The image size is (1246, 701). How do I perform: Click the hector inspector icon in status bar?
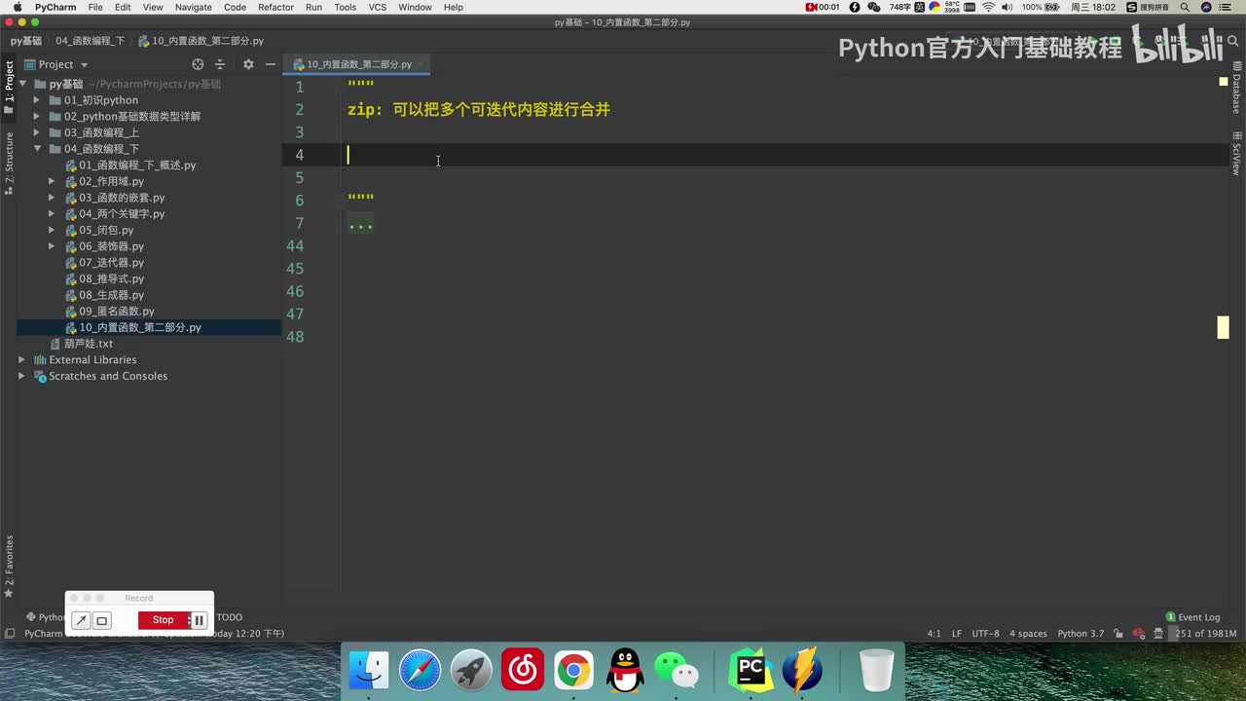[x=1159, y=634]
